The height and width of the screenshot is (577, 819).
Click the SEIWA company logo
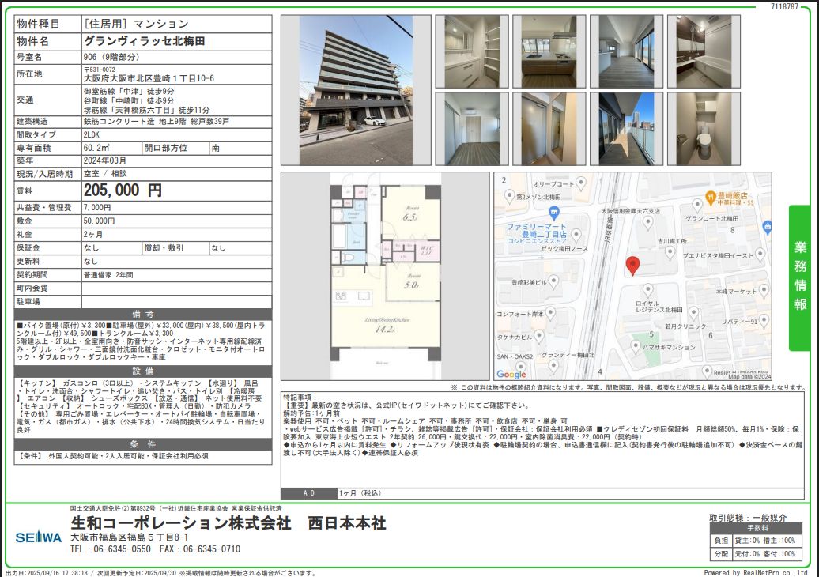click(x=38, y=537)
